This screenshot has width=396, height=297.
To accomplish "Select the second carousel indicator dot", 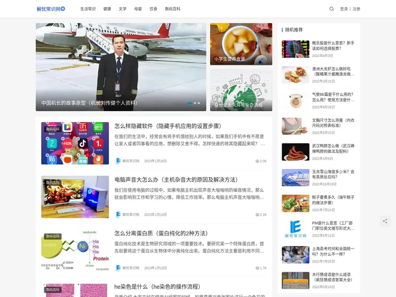I will tap(195, 103).
